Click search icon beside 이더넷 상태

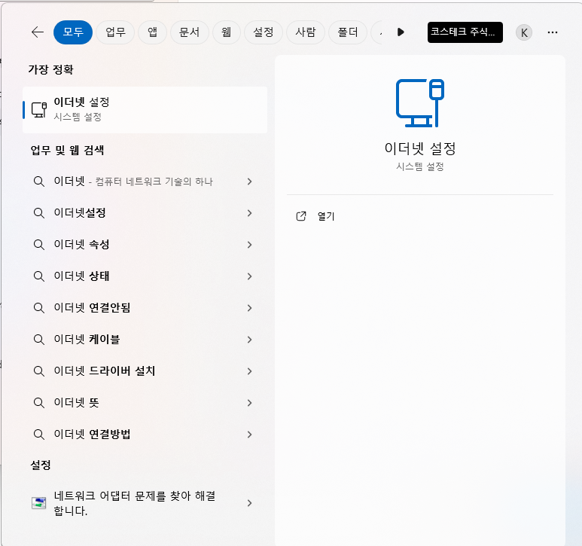coord(39,276)
